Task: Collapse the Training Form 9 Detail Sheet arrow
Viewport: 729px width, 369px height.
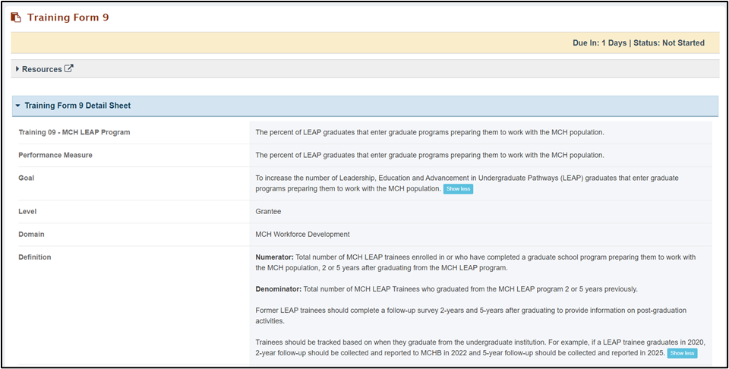Action: tap(17, 106)
